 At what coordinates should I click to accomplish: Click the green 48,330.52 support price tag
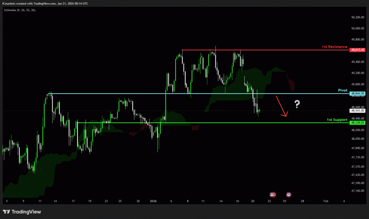click(x=357, y=123)
